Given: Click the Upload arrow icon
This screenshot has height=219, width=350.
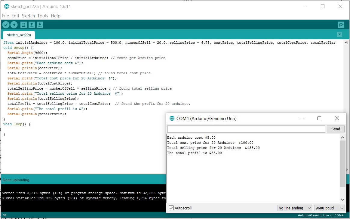Looking at the screenshot, I should [14, 25].
